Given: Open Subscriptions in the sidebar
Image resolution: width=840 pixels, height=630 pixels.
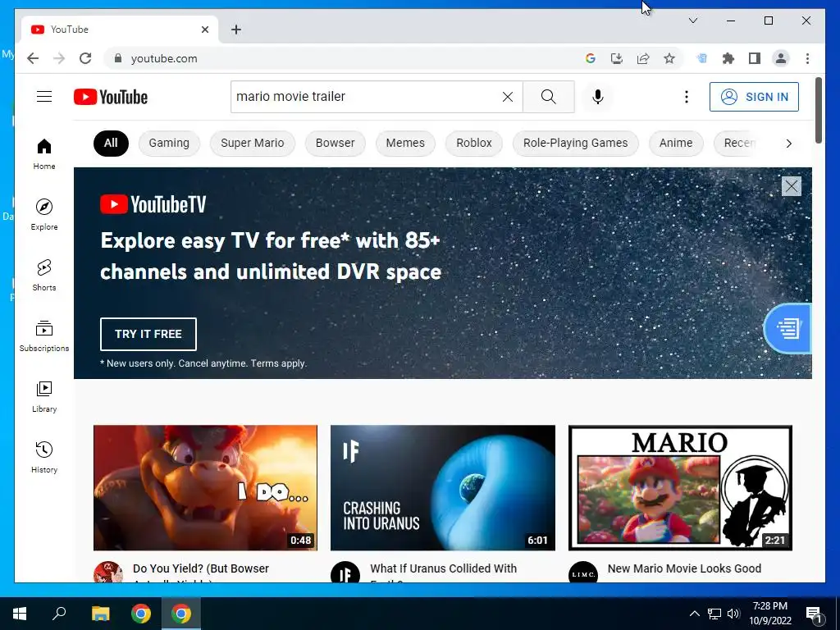Looking at the screenshot, I should pos(44,336).
